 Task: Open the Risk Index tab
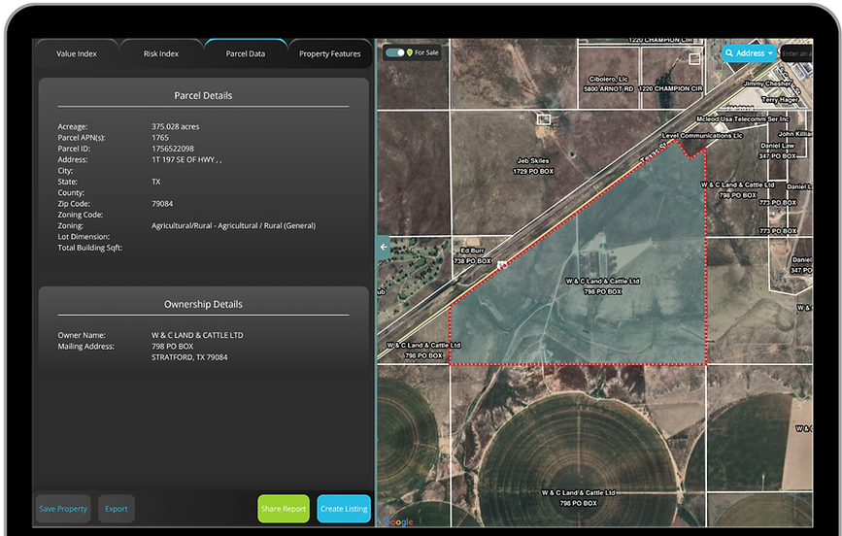tap(160, 53)
